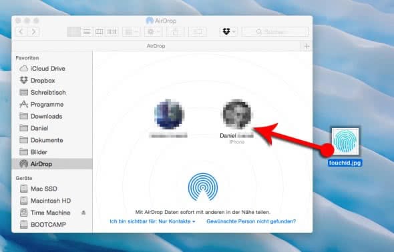The height and width of the screenshot is (252, 394).
Task: Select the left blurred AirDrop recipient
Action: pyautogui.click(x=168, y=119)
